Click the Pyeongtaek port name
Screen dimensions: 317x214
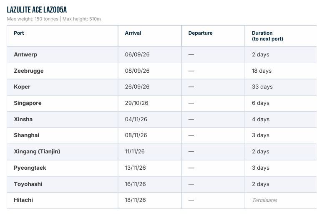click(30, 168)
